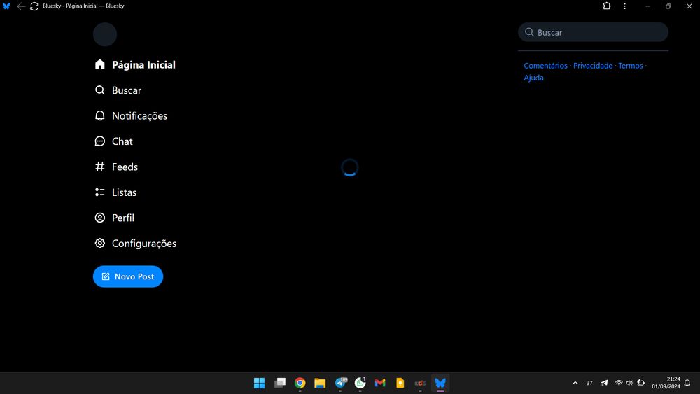Go to Página Inicial in sidebar

coord(135,64)
